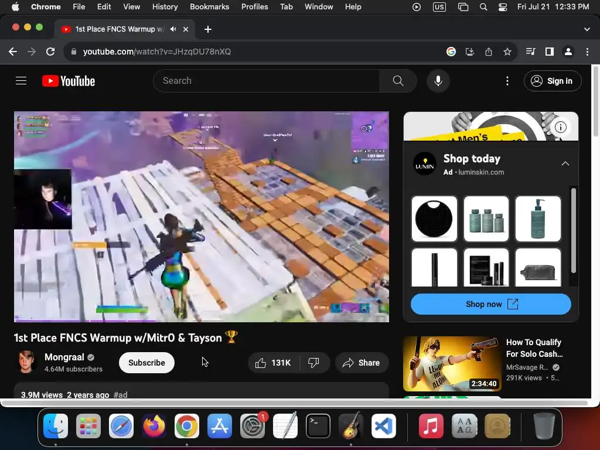The image size is (600, 450).
Task: Collapse the Shop today ad panel
Action: (565, 164)
